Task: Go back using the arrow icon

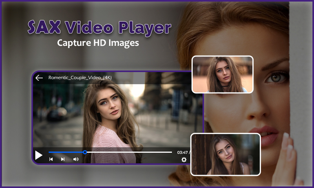Action: coord(39,78)
